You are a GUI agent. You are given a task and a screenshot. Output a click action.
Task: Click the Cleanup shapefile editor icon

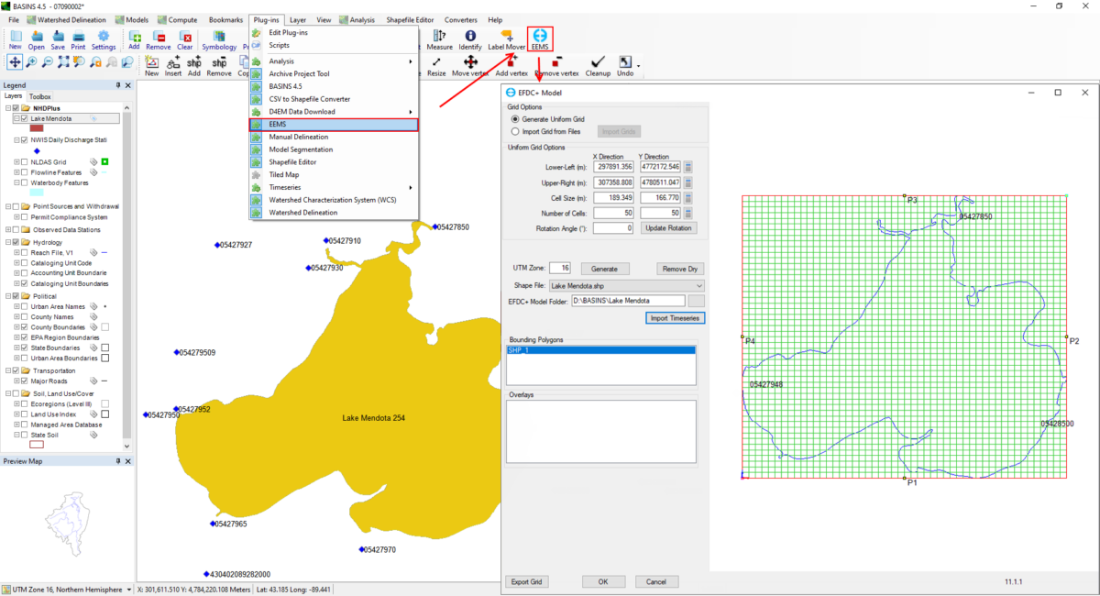pos(597,61)
